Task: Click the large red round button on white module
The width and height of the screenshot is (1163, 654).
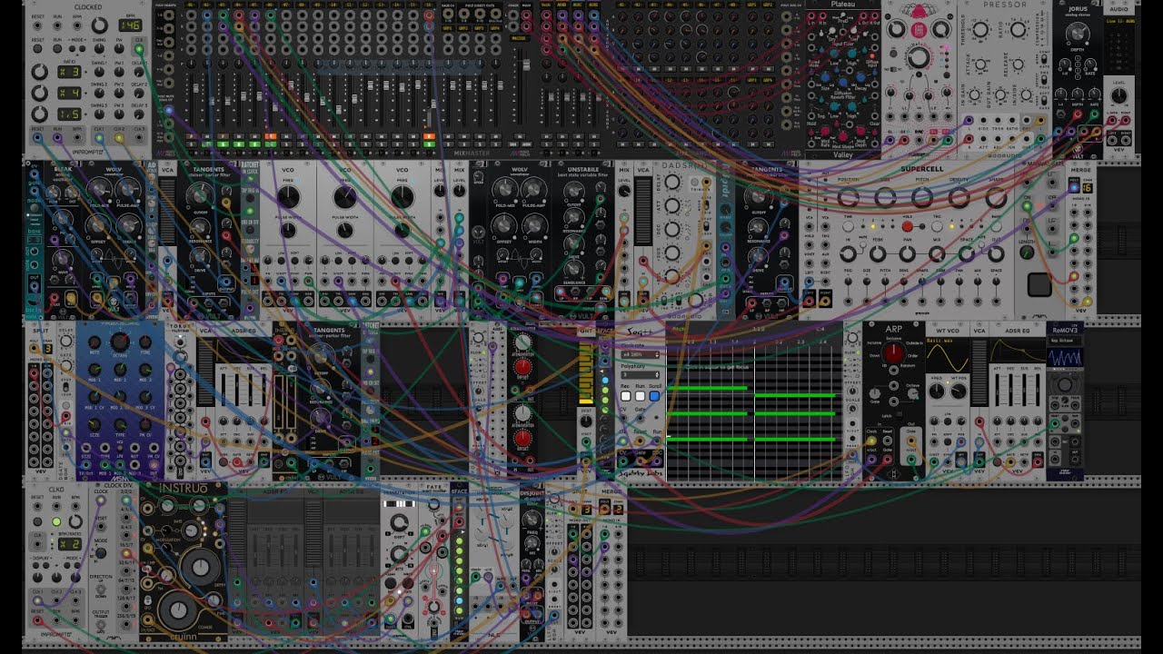Action: tap(919, 31)
